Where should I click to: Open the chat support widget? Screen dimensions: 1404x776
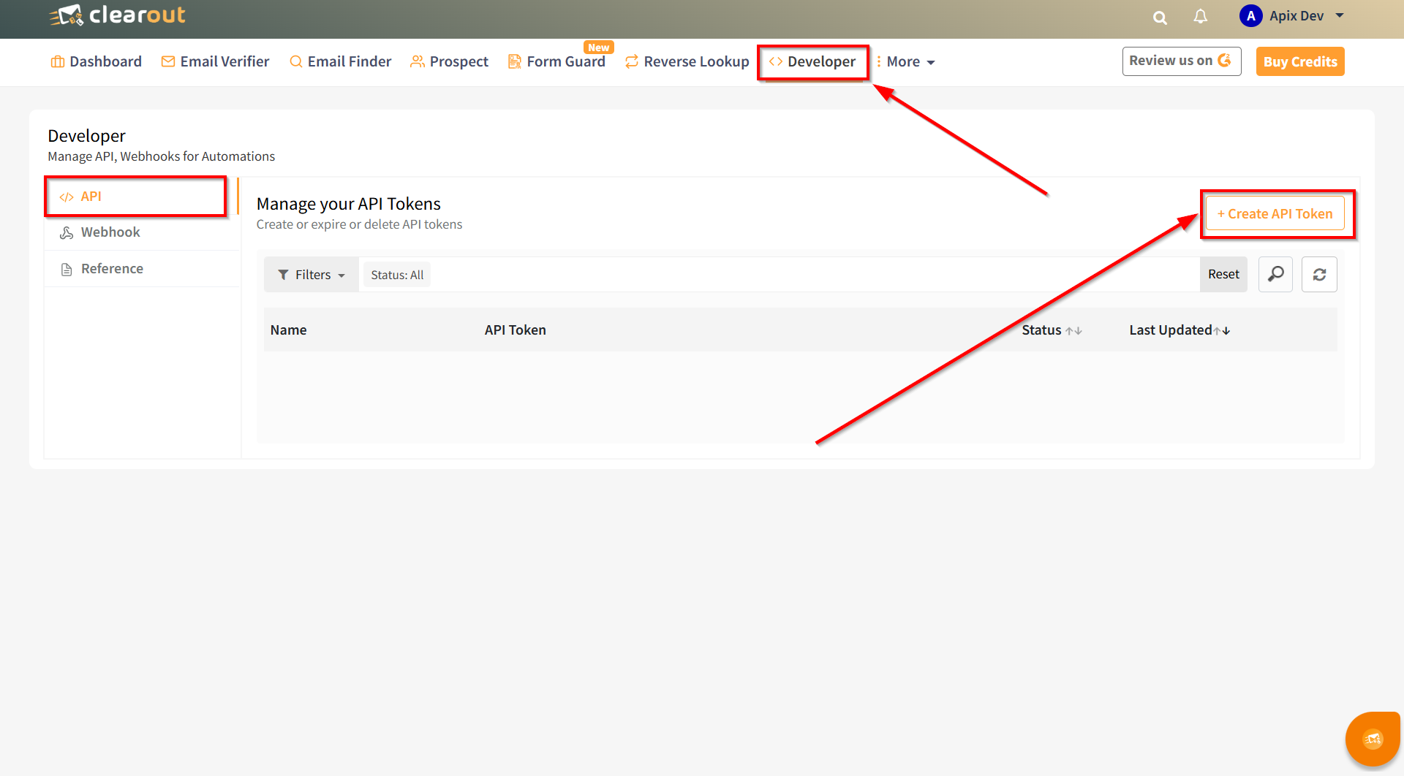click(1373, 738)
